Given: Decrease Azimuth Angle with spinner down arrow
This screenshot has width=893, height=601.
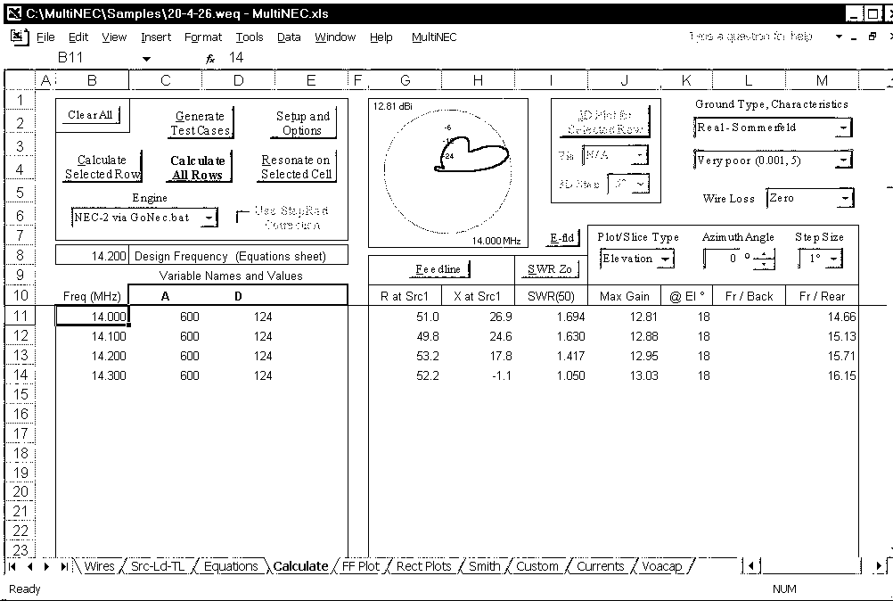Looking at the screenshot, I should click(764, 264).
